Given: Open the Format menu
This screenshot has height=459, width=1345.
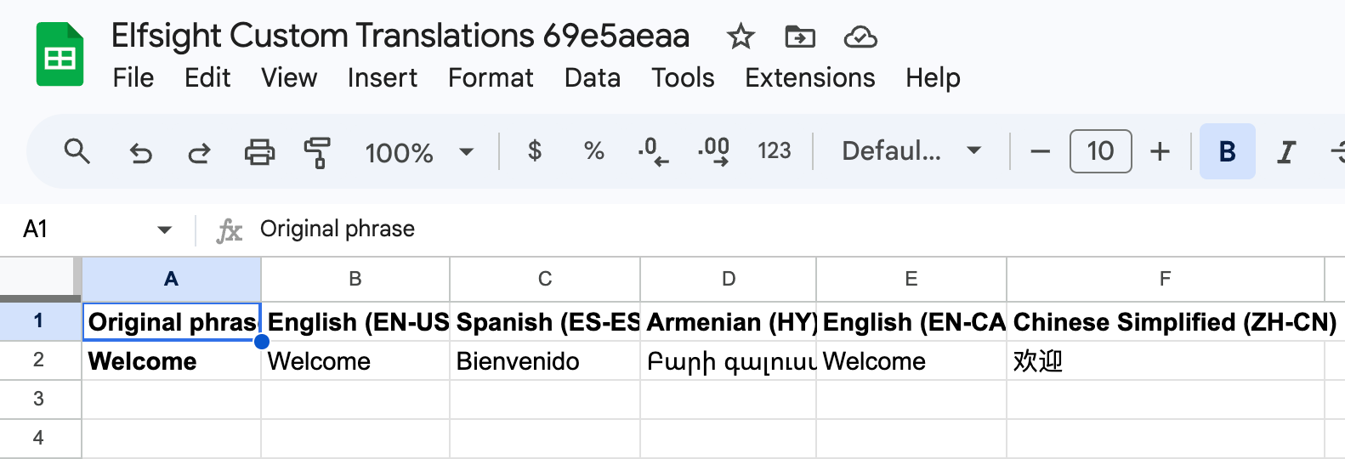Looking at the screenshot, I should [x=491, y=77].
